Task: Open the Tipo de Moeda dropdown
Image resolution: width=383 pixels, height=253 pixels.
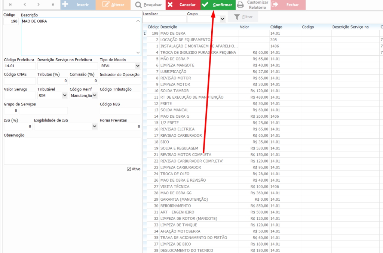Action: [138, 66]
